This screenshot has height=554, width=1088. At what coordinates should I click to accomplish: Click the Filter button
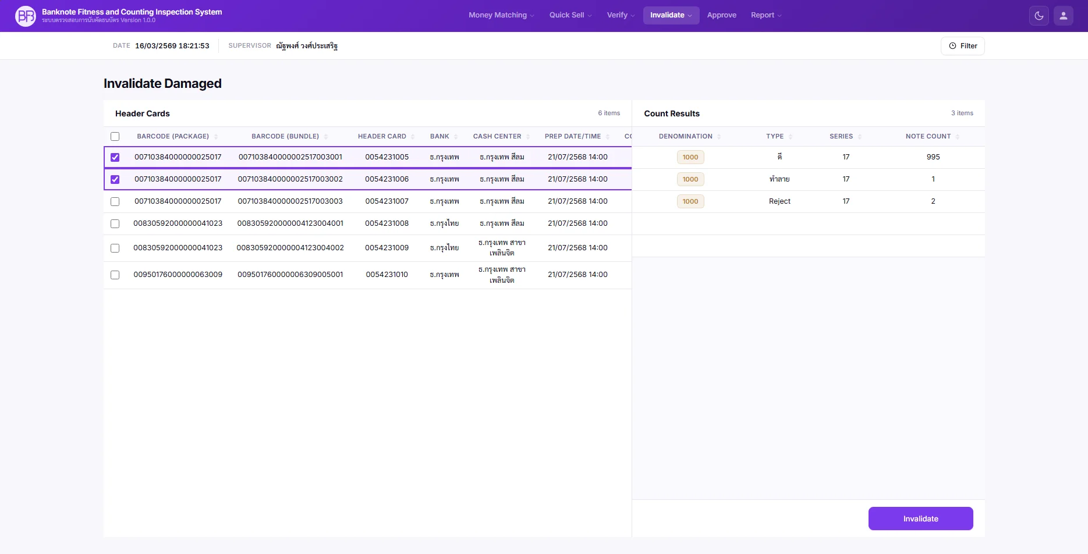(x=962, y=46)
